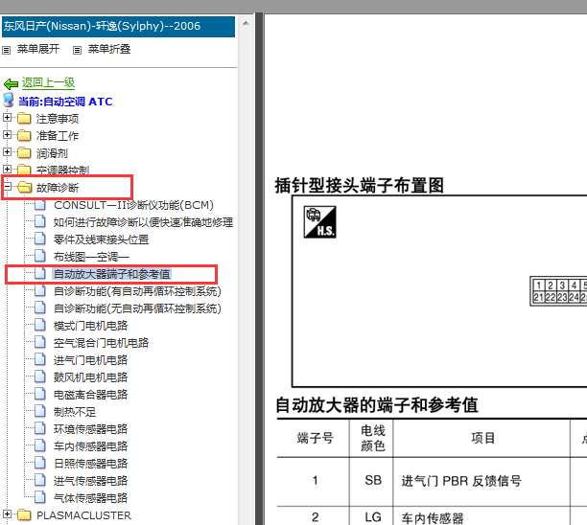Click the 准备工作 folder icon

24,136
